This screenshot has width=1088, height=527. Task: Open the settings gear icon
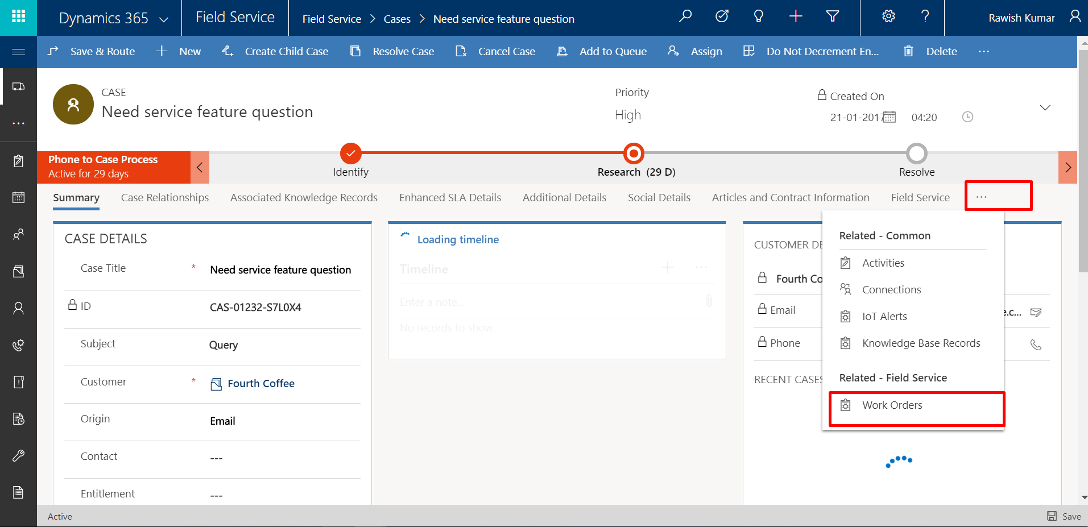click(x=888, y=16)
